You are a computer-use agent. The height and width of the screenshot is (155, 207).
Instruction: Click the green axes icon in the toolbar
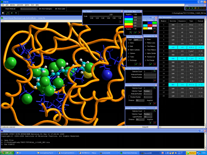tap(7, 13)
